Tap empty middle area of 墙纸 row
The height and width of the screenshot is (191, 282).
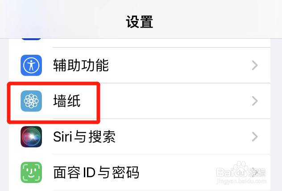pyautogui.click(x=171, y=101)
